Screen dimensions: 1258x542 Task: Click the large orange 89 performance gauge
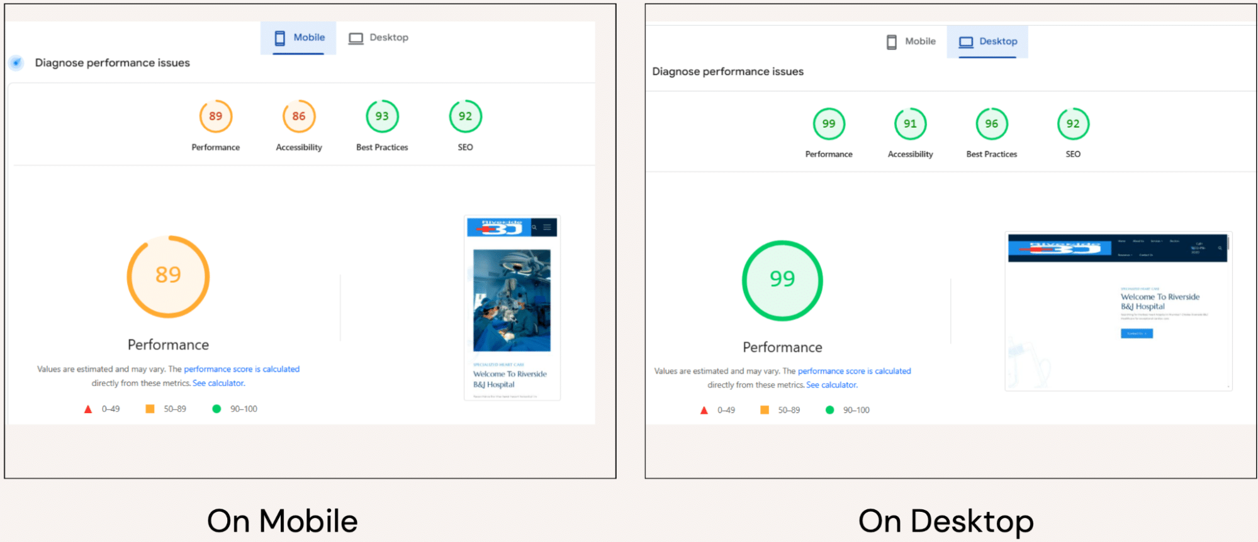[168, 277]
